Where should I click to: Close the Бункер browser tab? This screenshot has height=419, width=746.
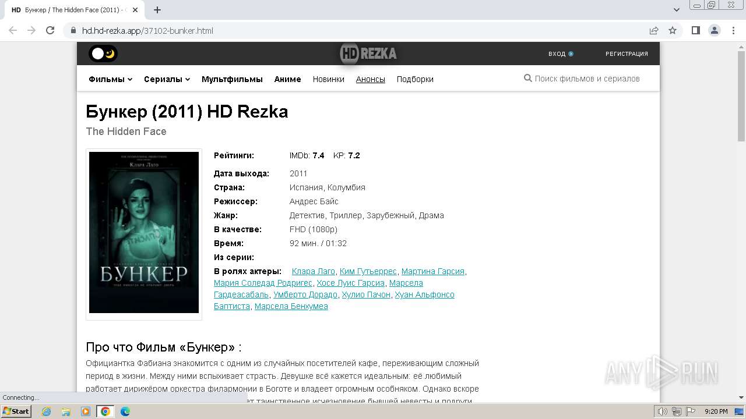[135, 10]
